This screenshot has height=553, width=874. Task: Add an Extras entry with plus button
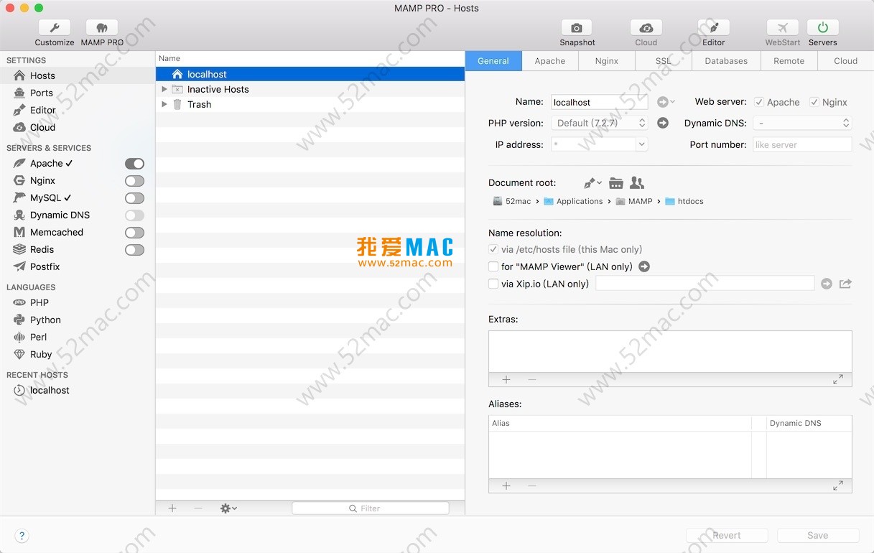(x=506, y=379)
